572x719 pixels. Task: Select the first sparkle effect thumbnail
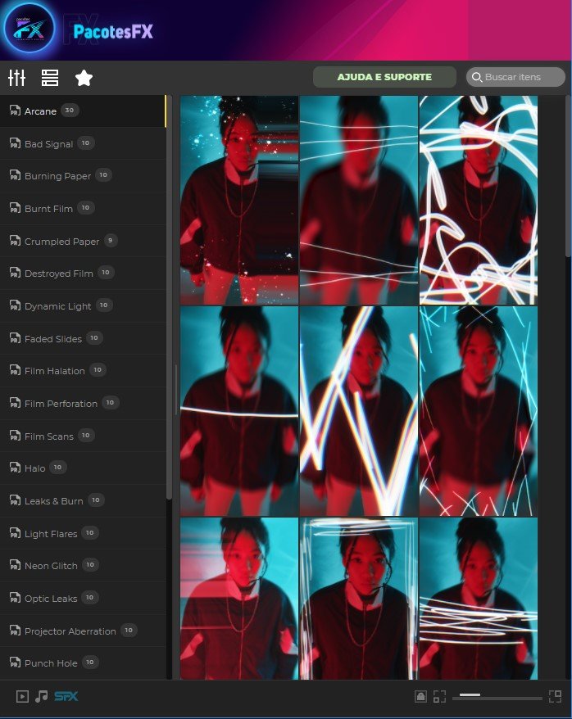pyautogui.click(x=238, y=200)
